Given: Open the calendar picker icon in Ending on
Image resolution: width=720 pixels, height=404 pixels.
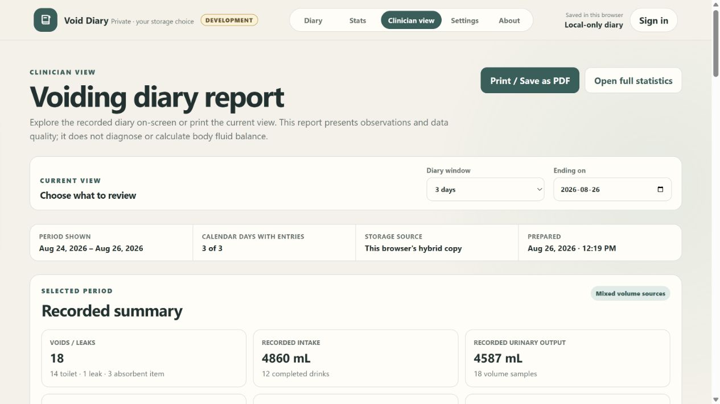Looking at the screenshot, I should coord(660,190).
